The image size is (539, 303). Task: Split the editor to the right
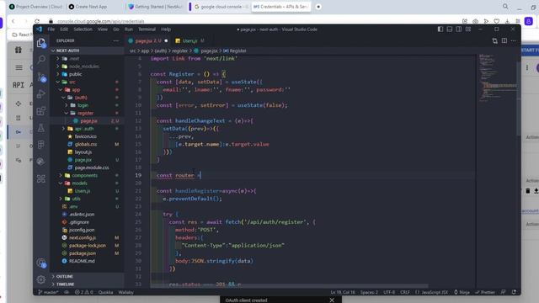click(x=504, y=40)
